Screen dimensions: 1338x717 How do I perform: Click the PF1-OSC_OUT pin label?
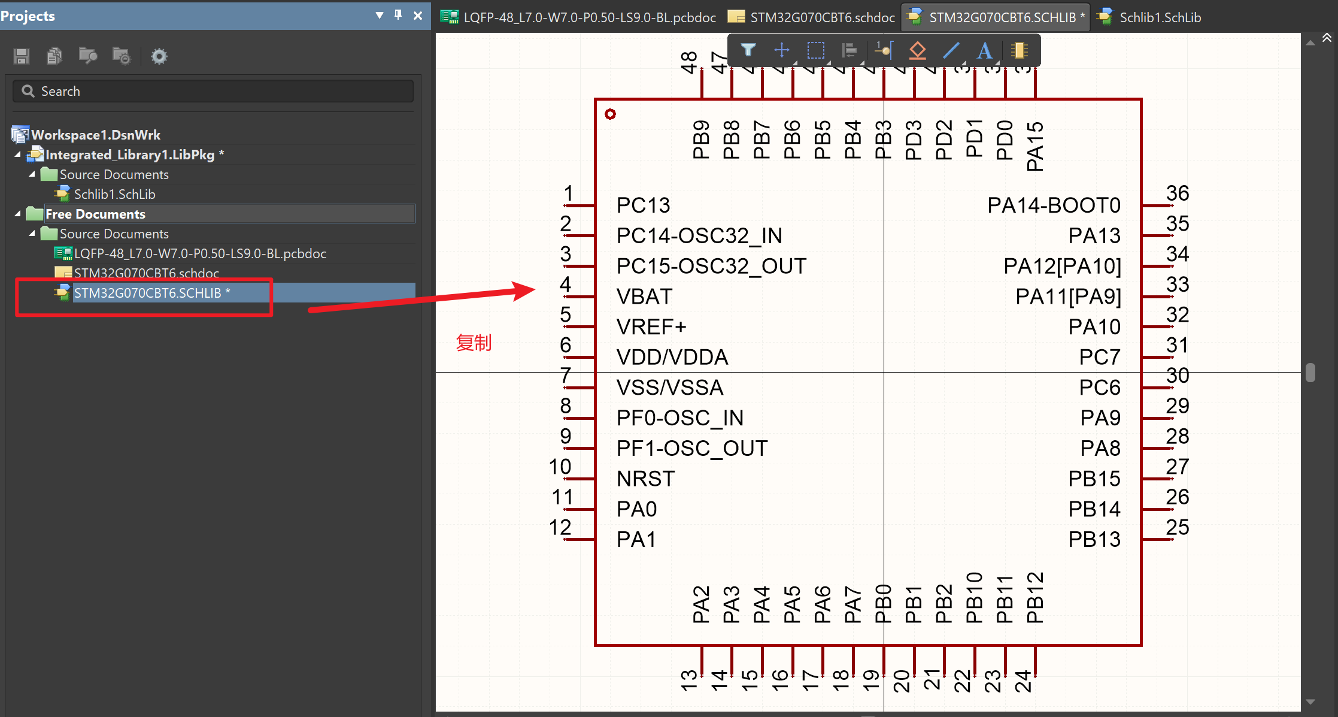tap(692, 449)
